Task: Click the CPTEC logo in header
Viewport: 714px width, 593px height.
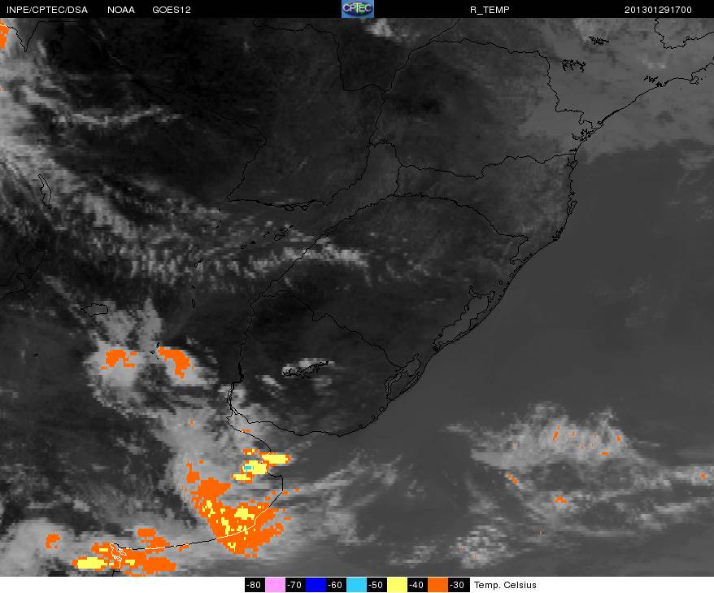Action: tap(358, 9)
